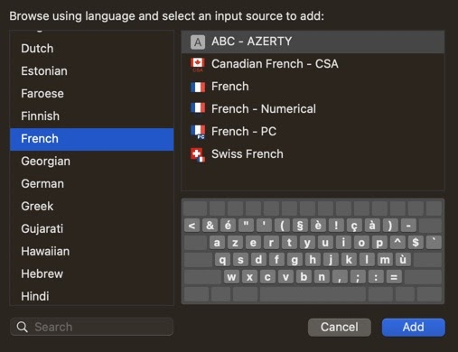This screenshot has height=352, width=458.
Task: Click the ABC - AZERTY keyboard icon
Action: pyautogui.click(x=198, y=42)
